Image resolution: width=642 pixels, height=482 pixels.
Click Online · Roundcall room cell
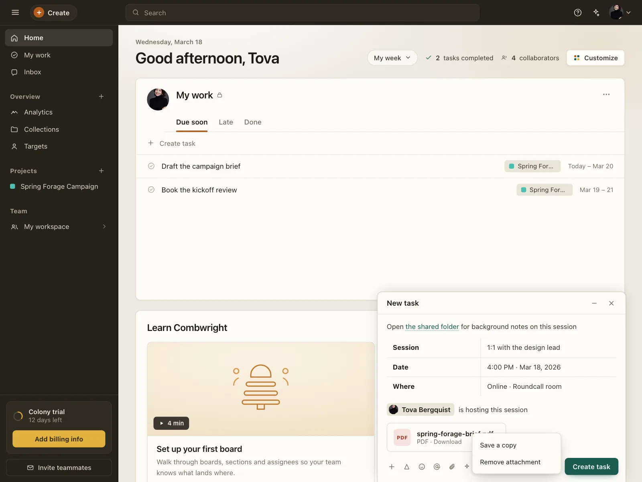coord(549,386)
